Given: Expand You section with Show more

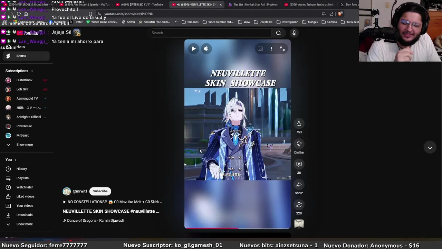Looking at the screenshot, I should point(26,224).
